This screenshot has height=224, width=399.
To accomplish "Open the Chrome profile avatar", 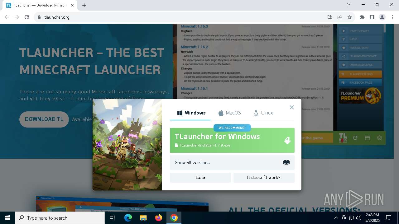I will click(x=382, y=17).
